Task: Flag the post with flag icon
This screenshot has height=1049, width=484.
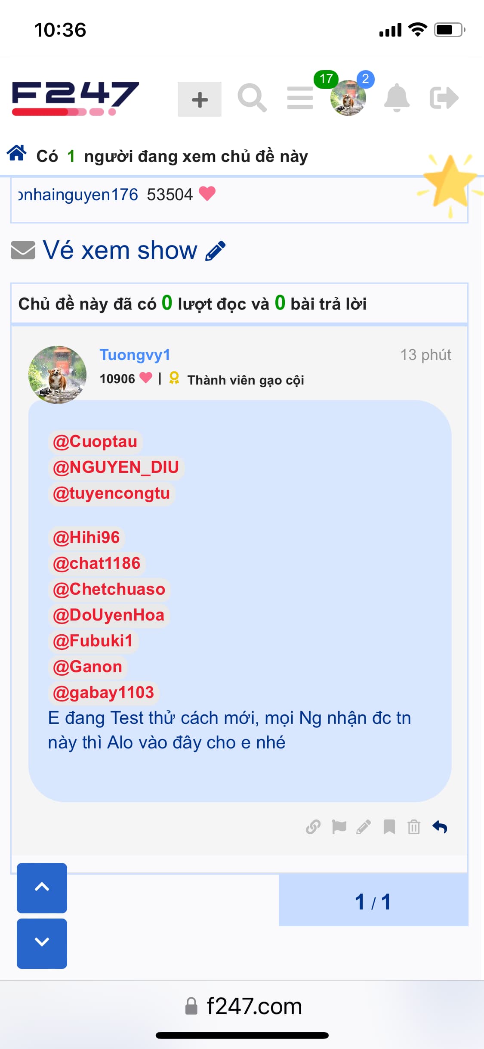Action: tap(339, 827)
